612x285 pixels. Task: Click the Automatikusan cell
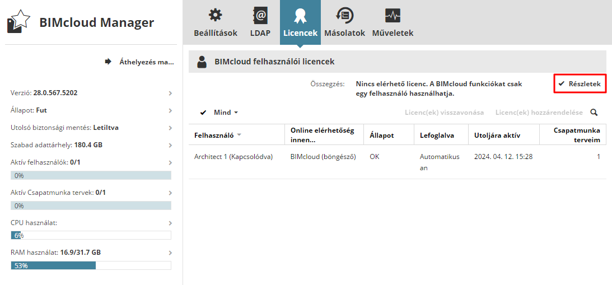coord(440,162)
